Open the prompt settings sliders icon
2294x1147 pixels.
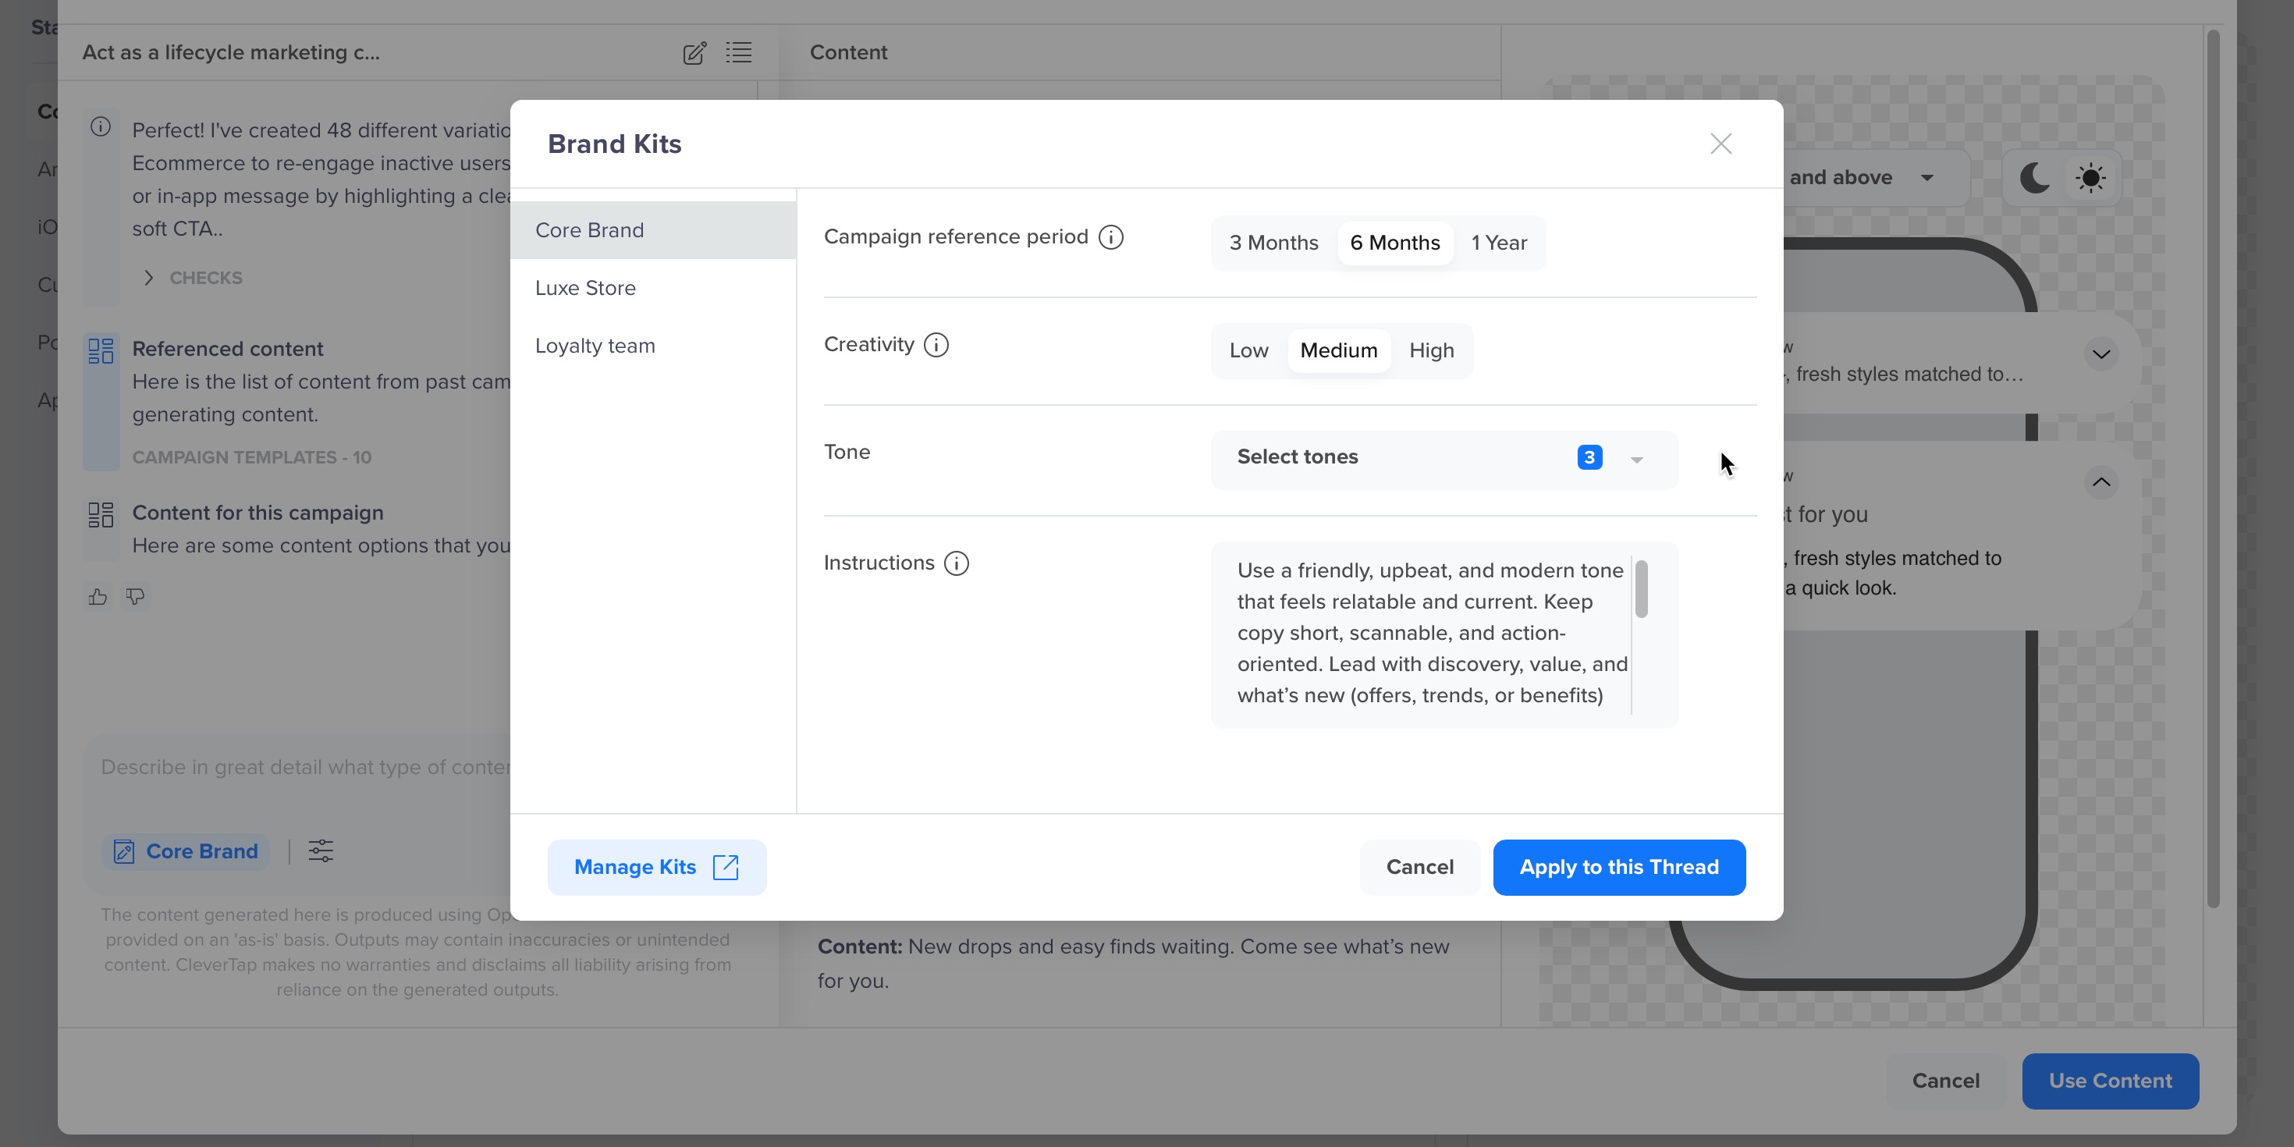pyautogui.click(x=321, y=851)
